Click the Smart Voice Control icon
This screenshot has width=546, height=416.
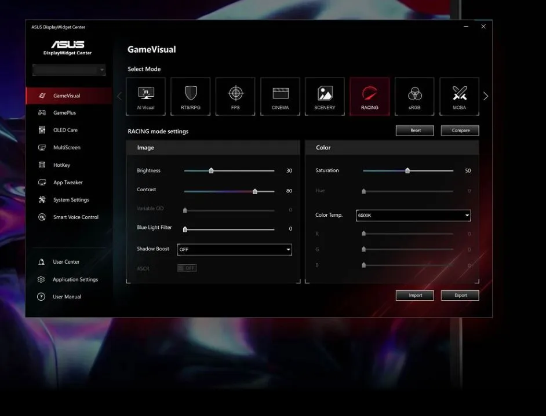coord(42,217)
